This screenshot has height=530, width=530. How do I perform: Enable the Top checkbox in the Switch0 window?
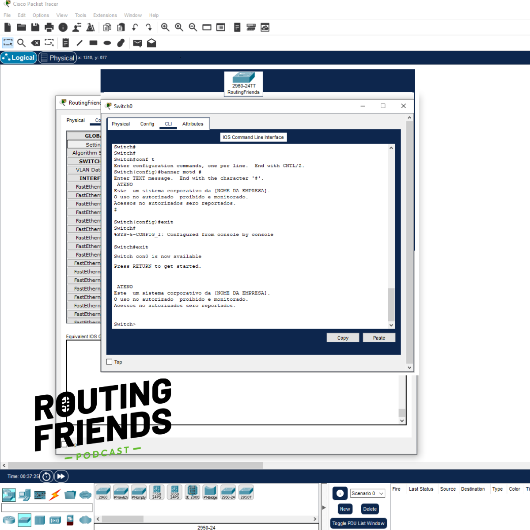[x=109, y=361]
